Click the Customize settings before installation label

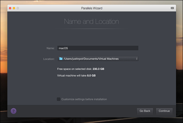pyautogui.click(x=84, y=99)
